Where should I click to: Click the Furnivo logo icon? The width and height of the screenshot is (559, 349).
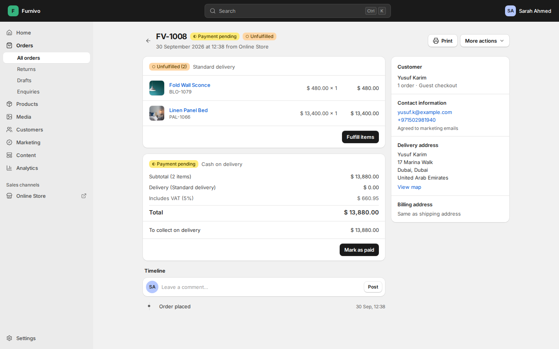click(x=13, y=11)
